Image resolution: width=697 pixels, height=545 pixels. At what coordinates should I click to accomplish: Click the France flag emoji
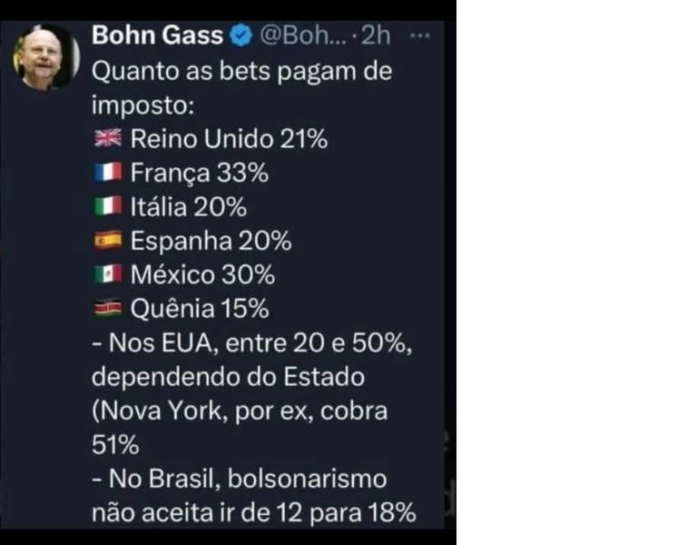coord(108,173)
